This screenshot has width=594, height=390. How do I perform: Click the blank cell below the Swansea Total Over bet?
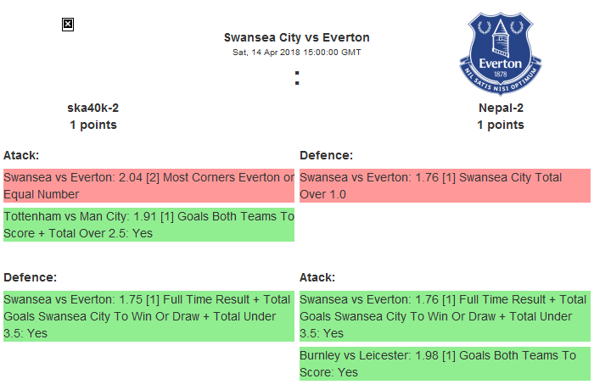pos(444,225)
